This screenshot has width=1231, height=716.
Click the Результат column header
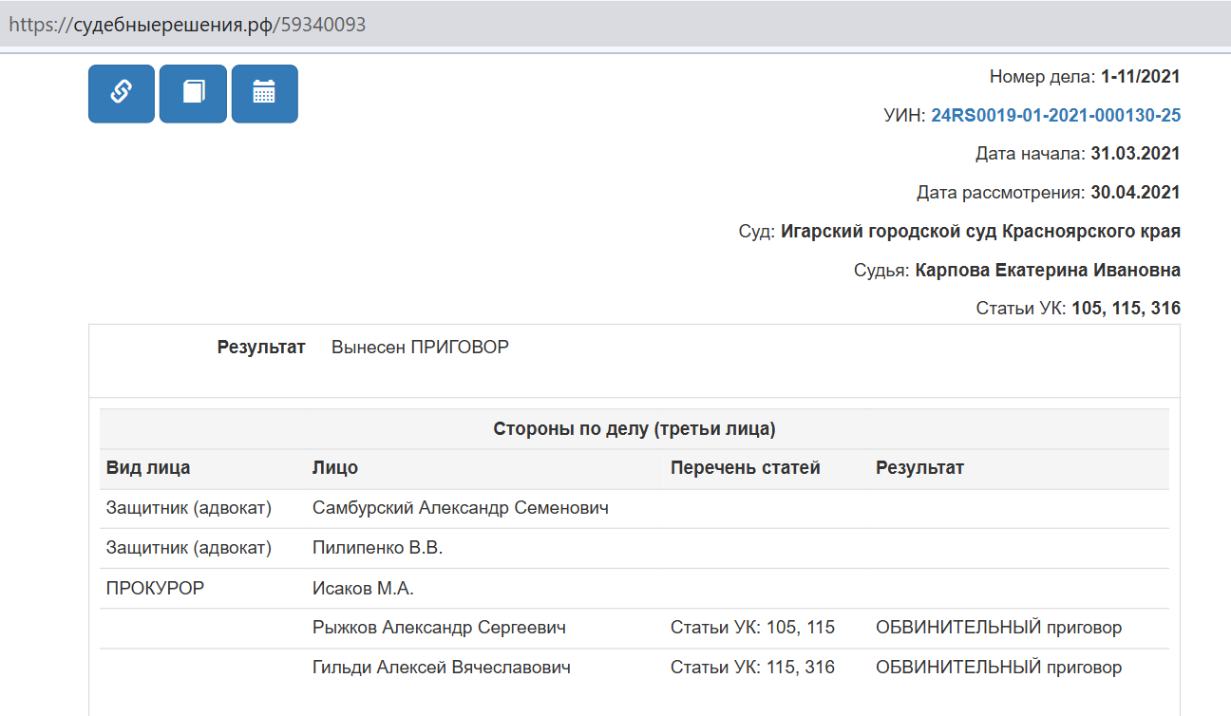pos(919,468)
